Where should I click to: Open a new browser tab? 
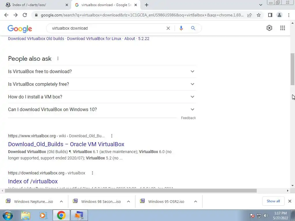pyautogui.click(x=147, y=5)
